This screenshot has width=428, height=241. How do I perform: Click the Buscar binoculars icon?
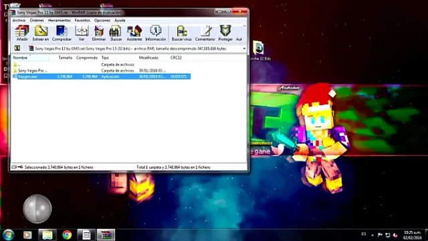tap(116, 33)
